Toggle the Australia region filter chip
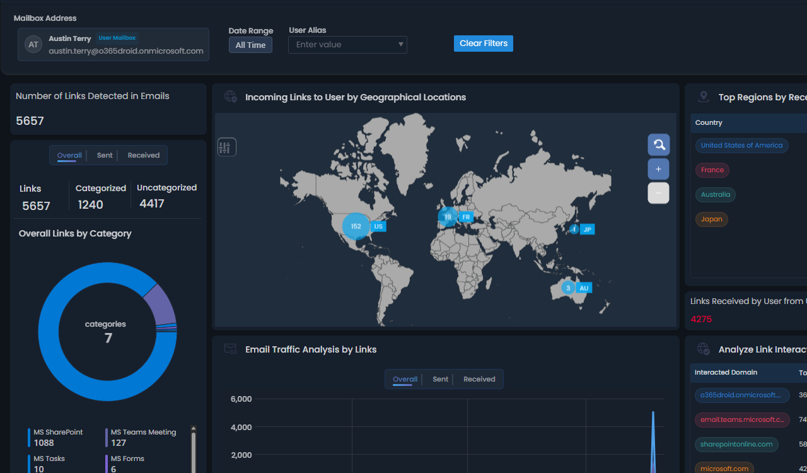 pyautogui.click(x=715, y=194)
